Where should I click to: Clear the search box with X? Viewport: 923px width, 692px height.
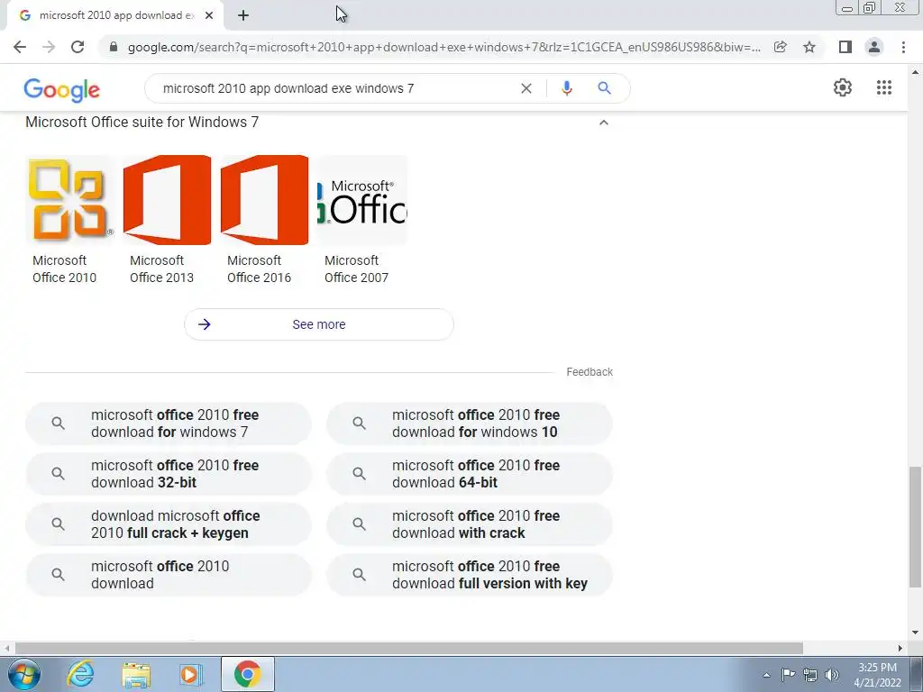[x=526, y=88]
